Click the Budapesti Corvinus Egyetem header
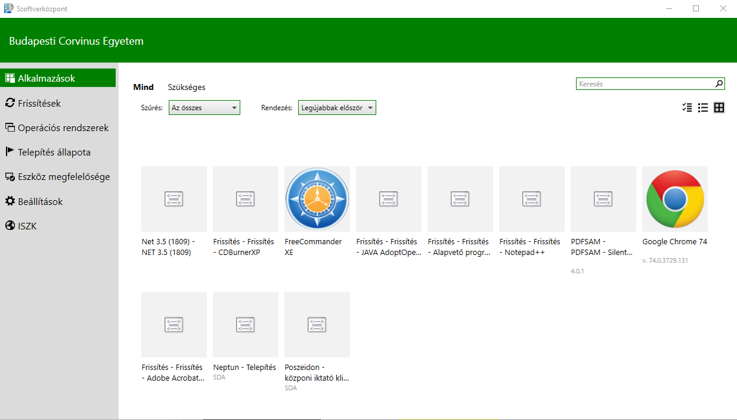737x420 pixels. 76,41
